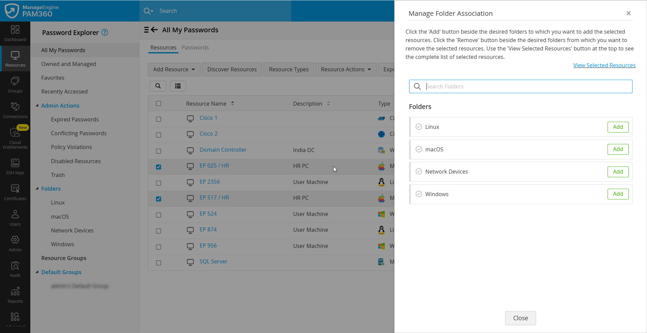The image size is (647, 333).
Task: Click the Search Folders input field
Action: click(526, 86)
